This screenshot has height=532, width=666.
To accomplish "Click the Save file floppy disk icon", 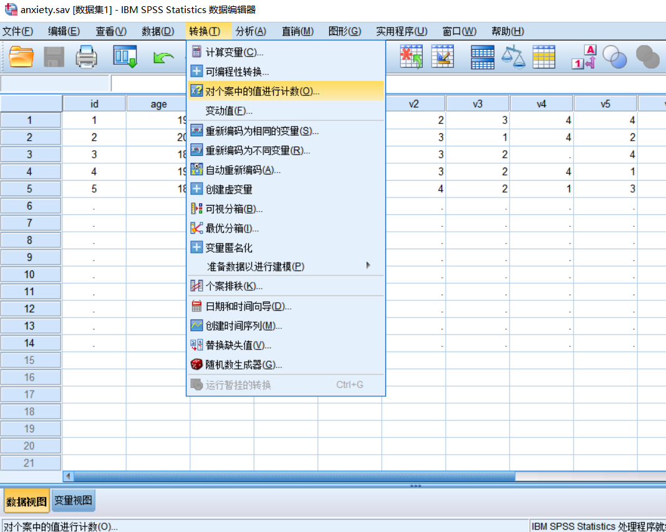I will [54, 57].
